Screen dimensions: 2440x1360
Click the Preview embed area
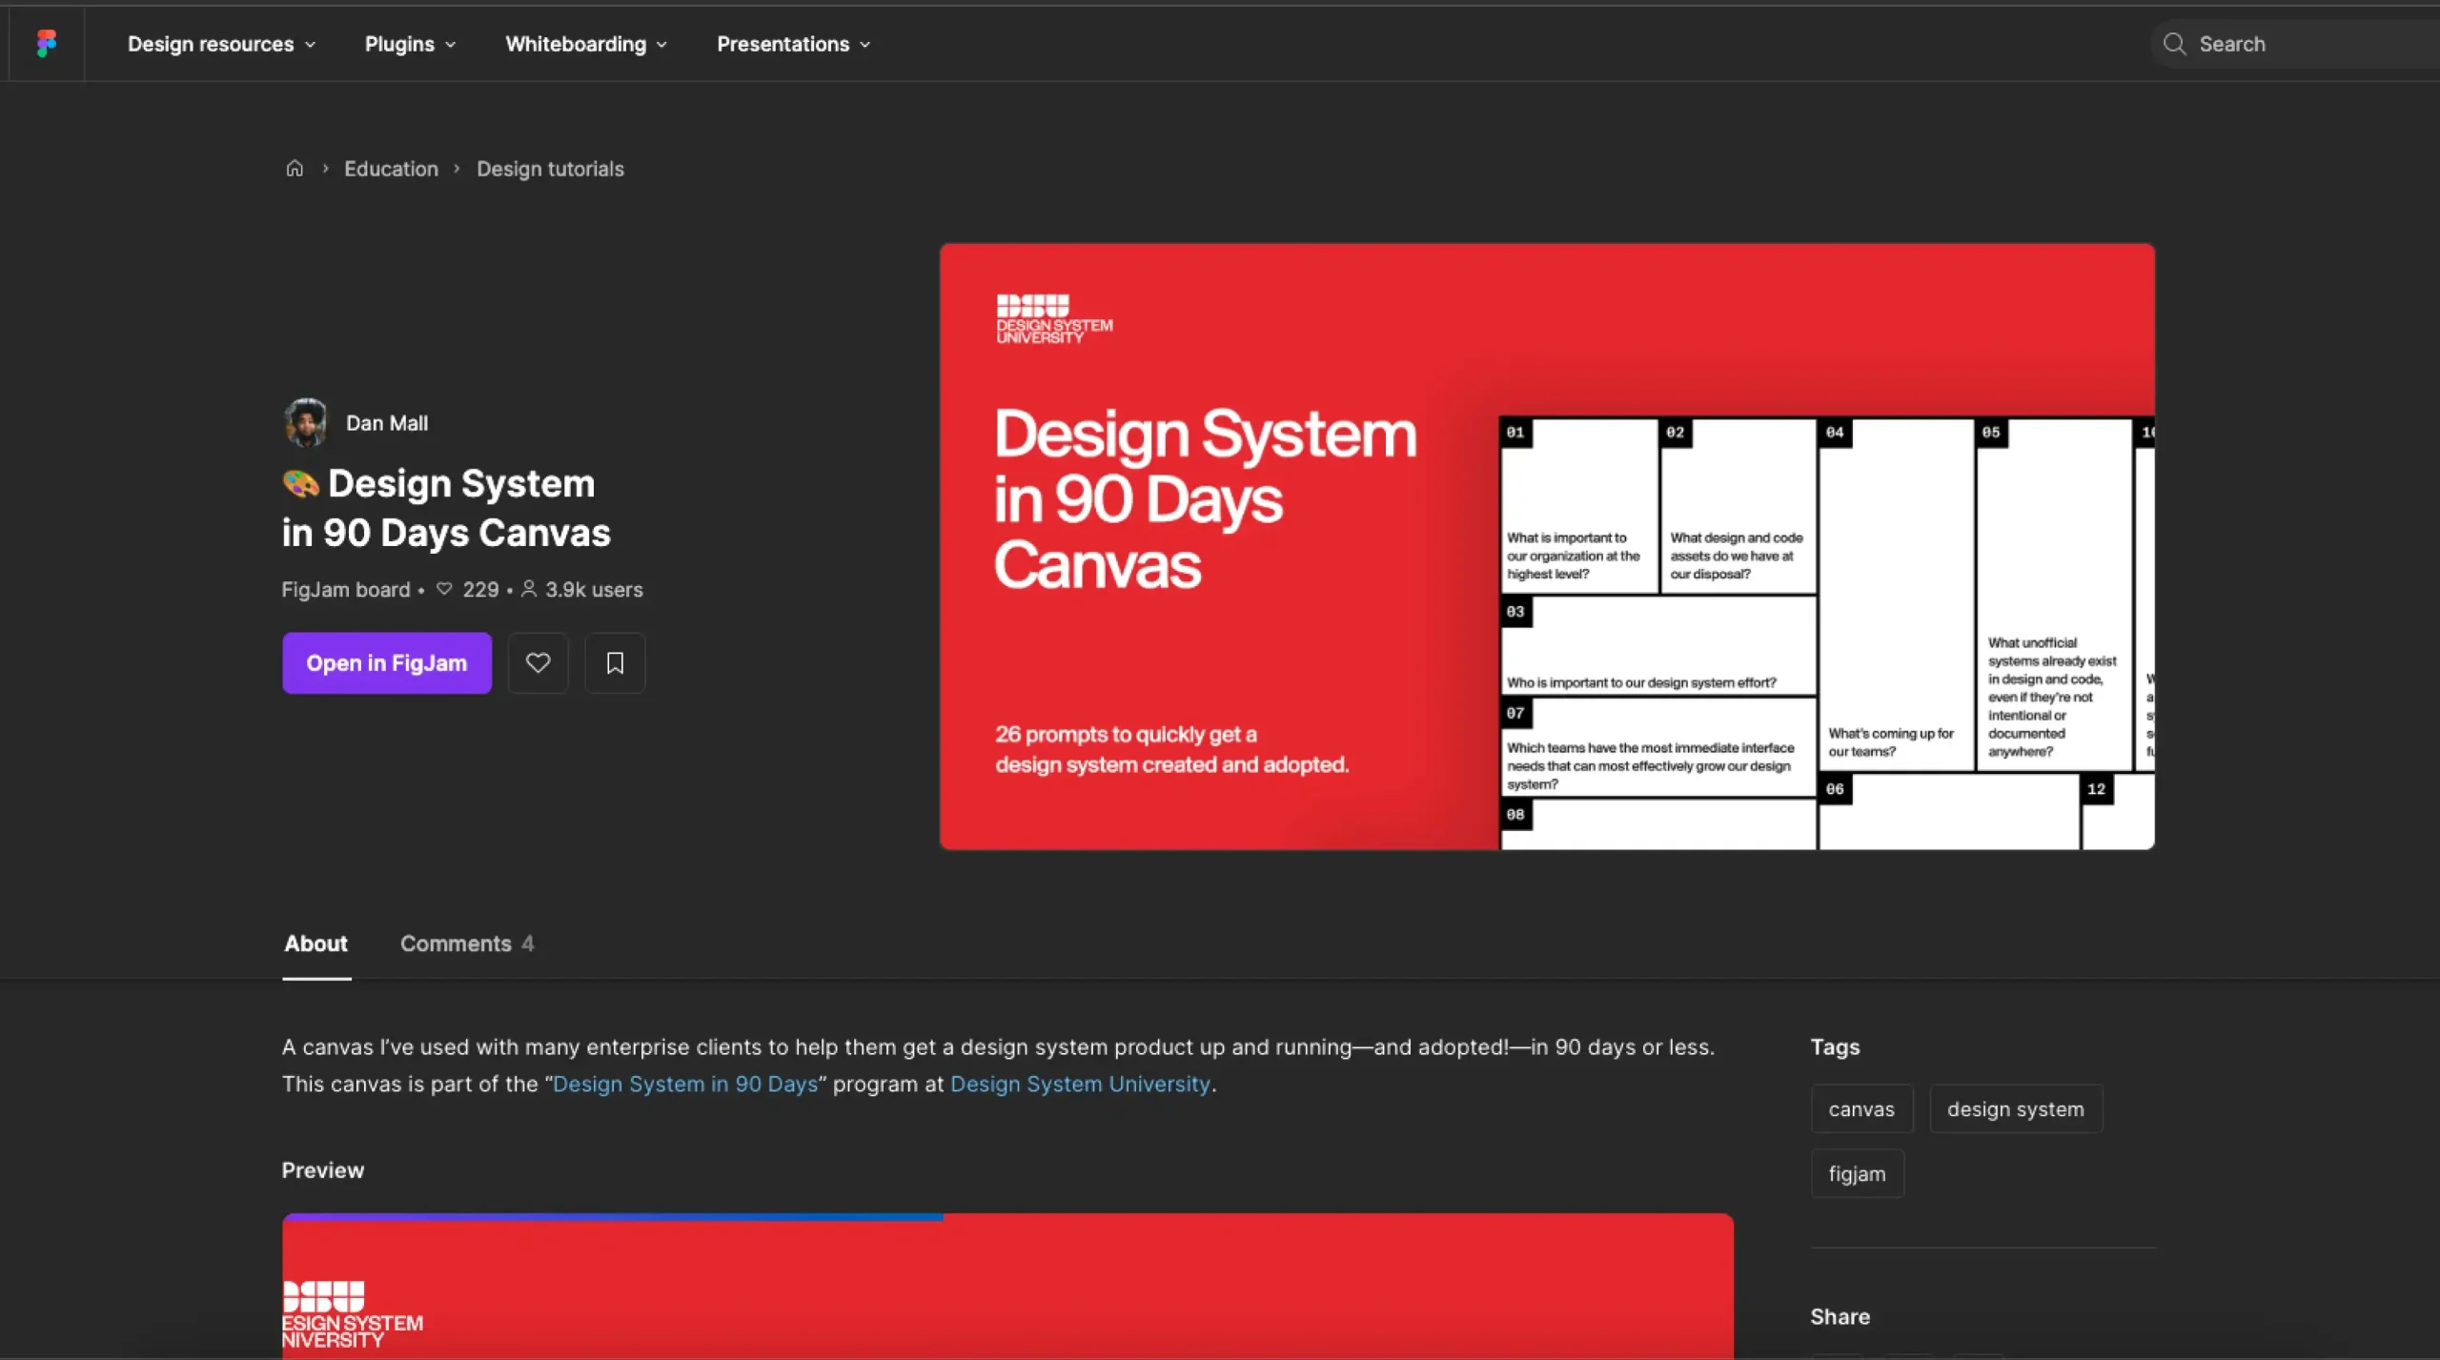(x=1007, y=1289)
